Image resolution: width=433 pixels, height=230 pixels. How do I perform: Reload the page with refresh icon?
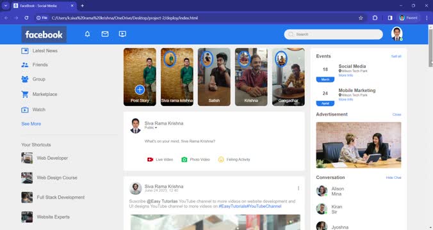[26, 18]
